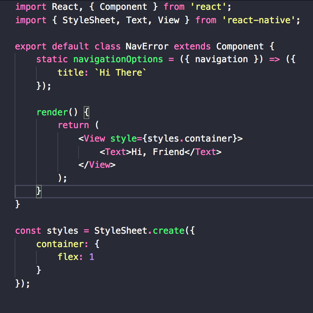Viewport: 313px width, 313px height.
Task: Click the create method call
Action: click(x=168, y=231)
